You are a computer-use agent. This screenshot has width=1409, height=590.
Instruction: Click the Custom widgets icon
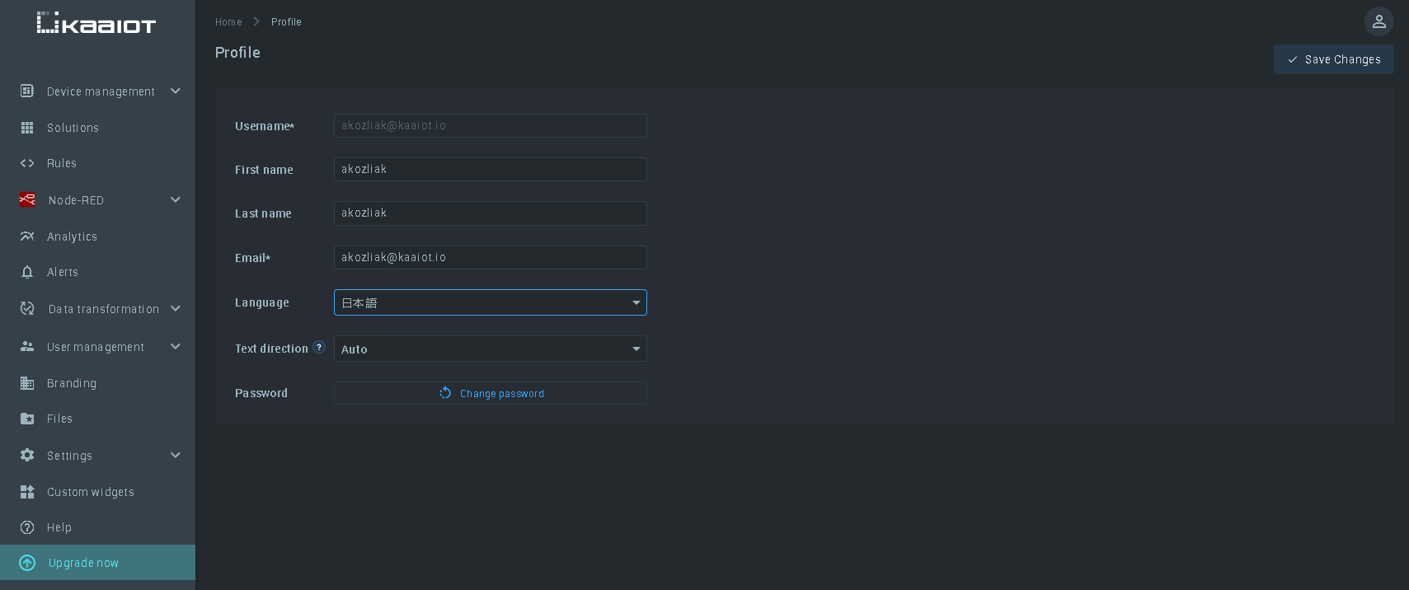pos(27,492)
